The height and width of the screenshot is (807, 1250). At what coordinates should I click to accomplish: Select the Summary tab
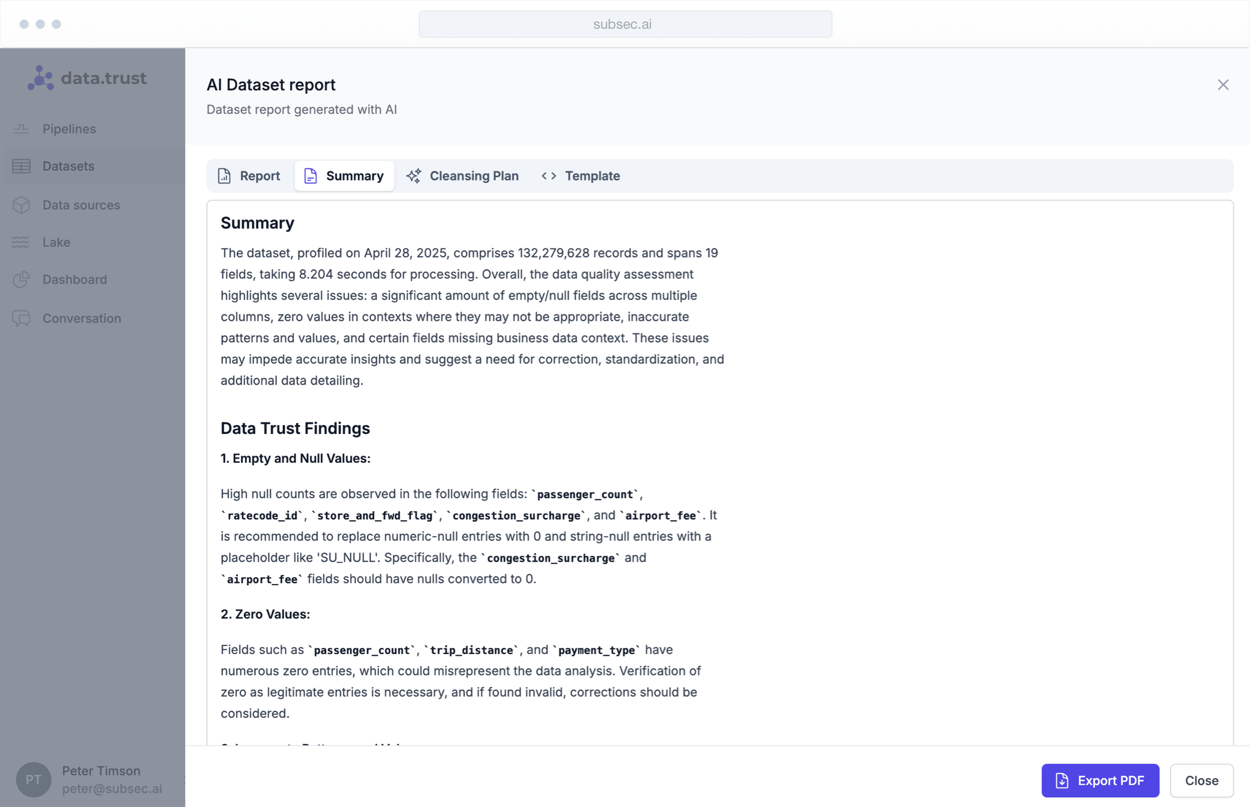click(344, 176)
